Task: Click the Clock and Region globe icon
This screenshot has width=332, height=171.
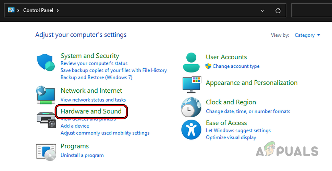Action: click(191, 107)
